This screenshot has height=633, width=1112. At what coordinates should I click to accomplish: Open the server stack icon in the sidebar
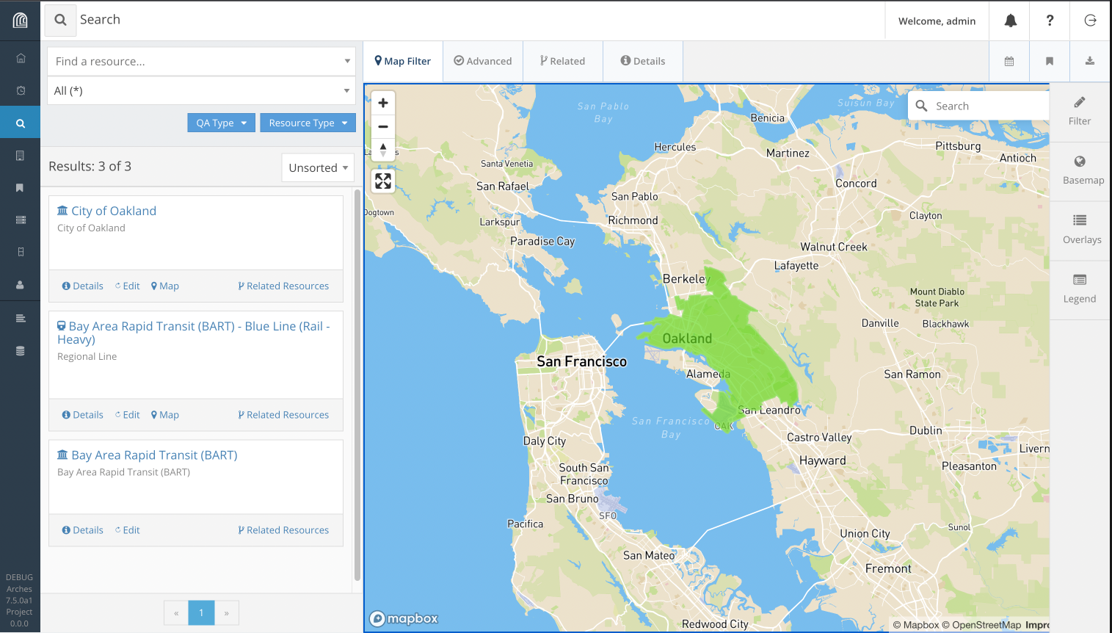[21, 220]
